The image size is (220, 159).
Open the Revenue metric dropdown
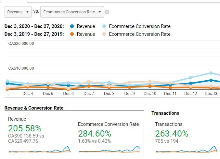[x=18, y=12]
